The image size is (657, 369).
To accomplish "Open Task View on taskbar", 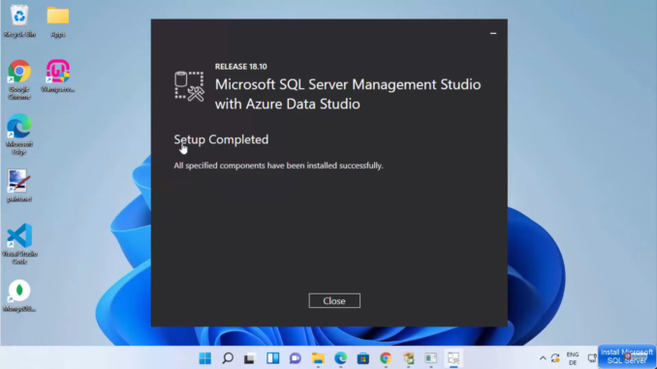I will (x=250, y=358).
